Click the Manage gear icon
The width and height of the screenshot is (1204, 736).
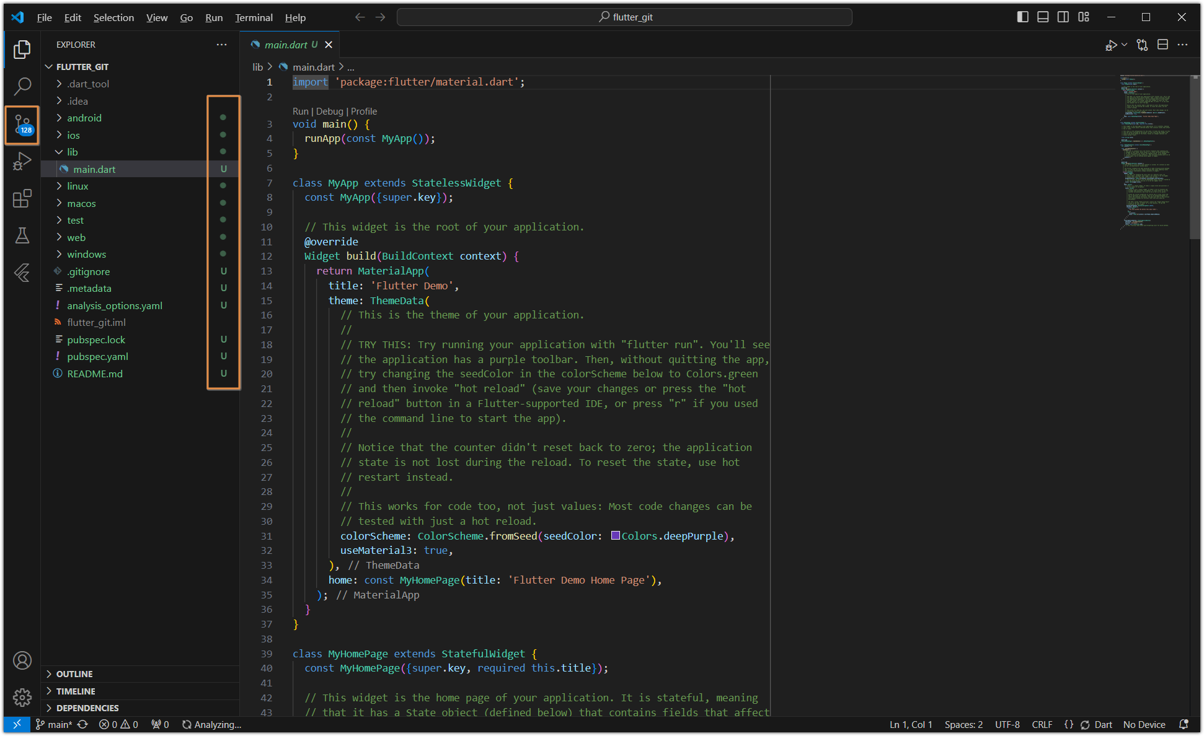(x=22, y=698)
